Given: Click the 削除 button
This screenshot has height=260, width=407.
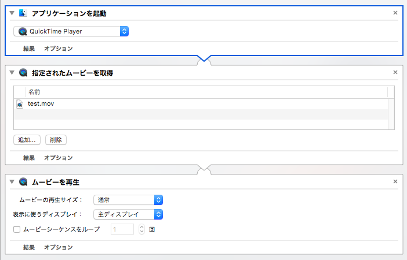Looking at the screenshot, I should 56,140.
